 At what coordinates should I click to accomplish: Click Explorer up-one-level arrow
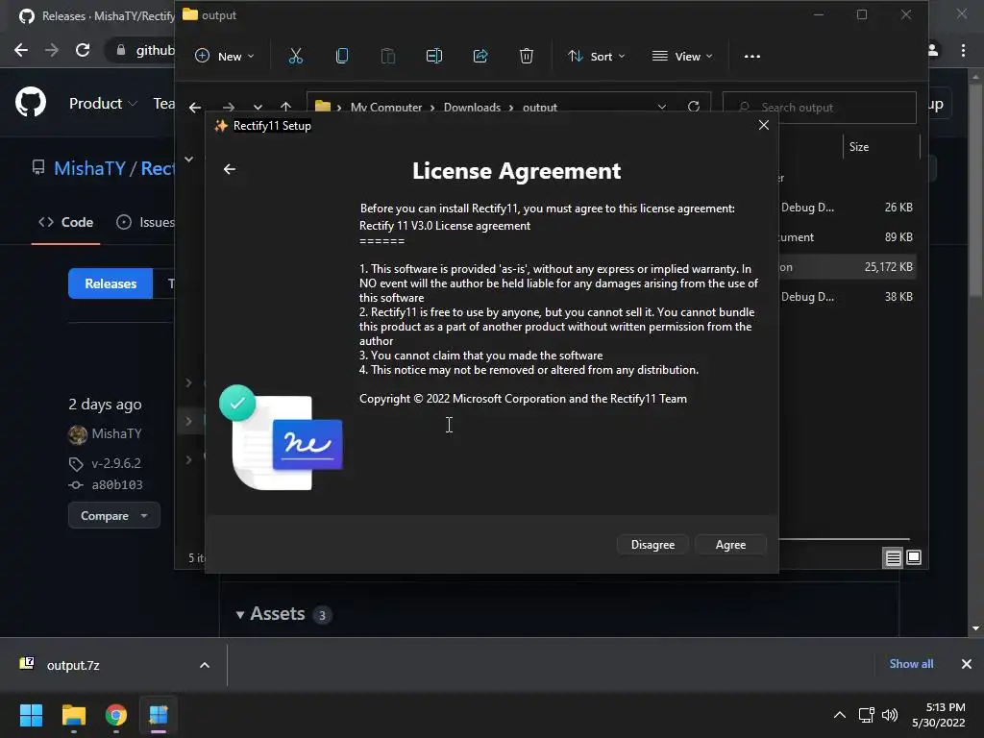click(x=286, y=107)
